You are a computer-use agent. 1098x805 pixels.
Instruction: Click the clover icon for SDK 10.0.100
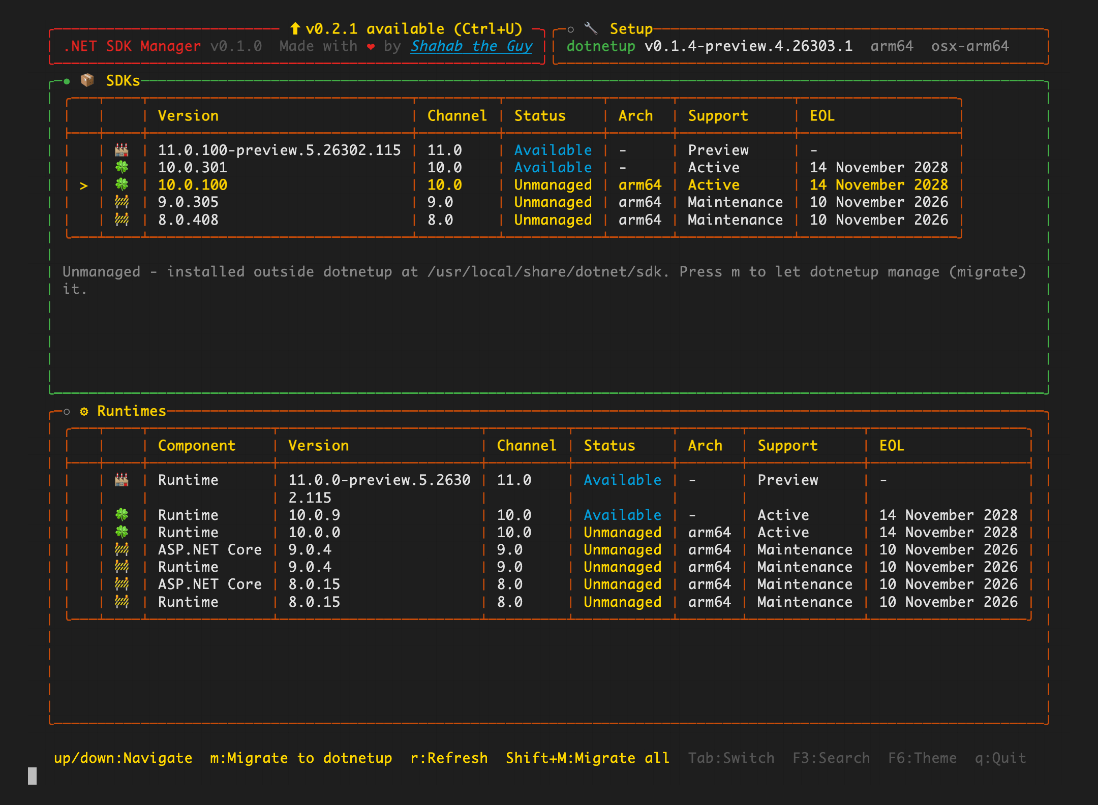point(121,184)
